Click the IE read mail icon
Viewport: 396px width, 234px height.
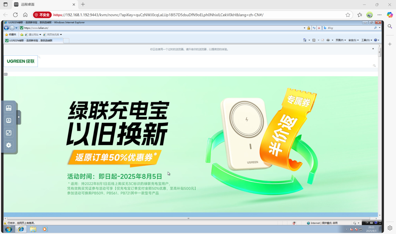coord(323,40)
